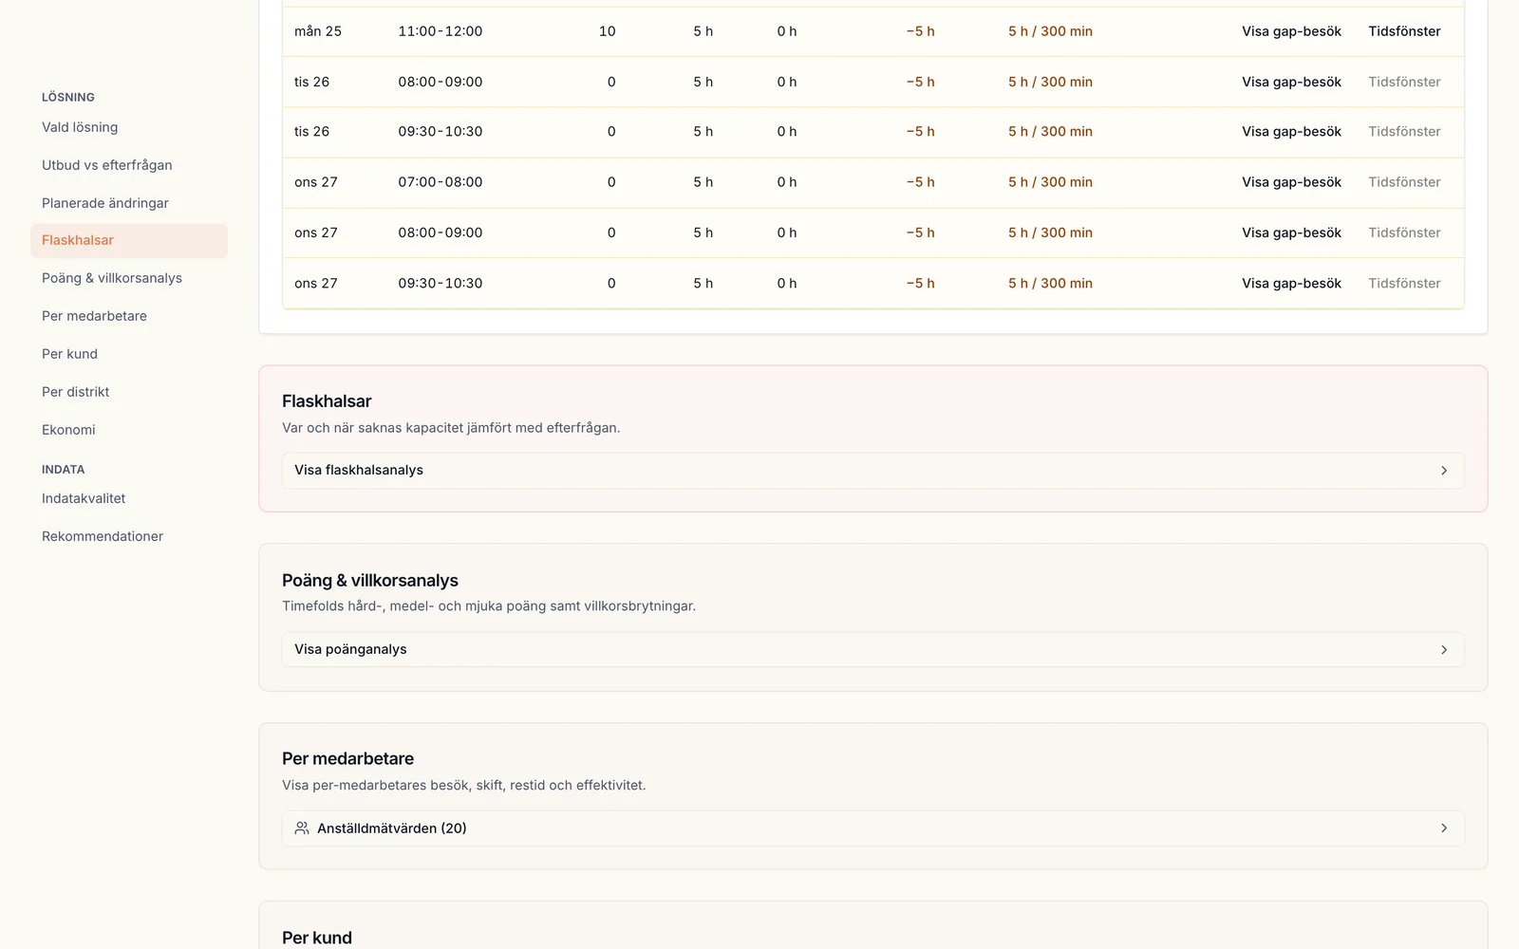Viewport: 1519px width, 949px height.
Task: Select time 11:00-12:00 cell
Action: click(441, 31)
